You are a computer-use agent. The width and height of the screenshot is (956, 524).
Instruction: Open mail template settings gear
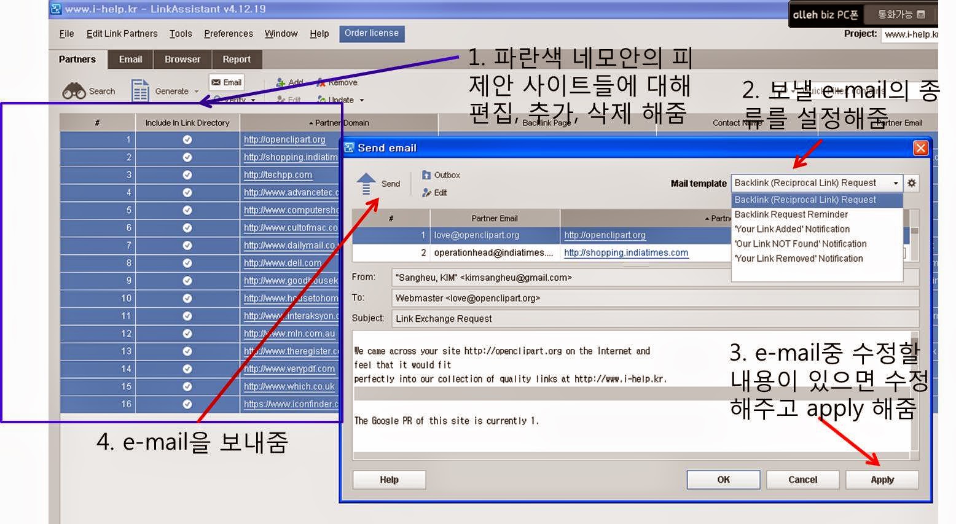coord(912,183)
